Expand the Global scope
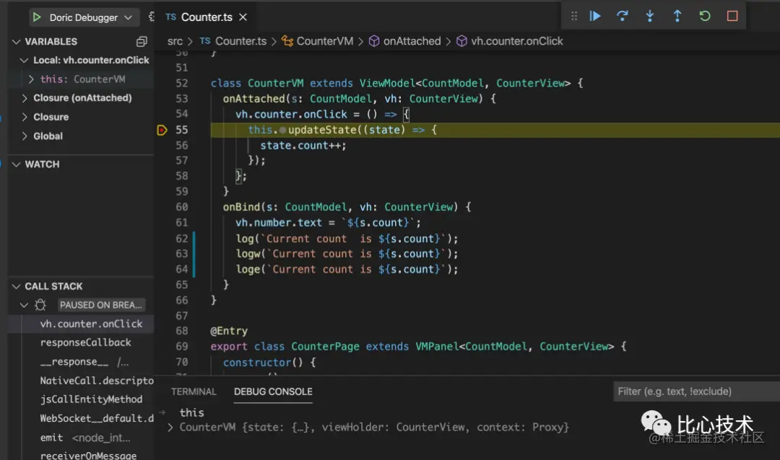The height and width of the screenshot is (460, 780). point(25,136)
